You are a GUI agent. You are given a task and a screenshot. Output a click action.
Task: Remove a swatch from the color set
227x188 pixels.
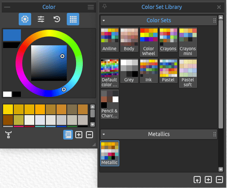point(89,135)
